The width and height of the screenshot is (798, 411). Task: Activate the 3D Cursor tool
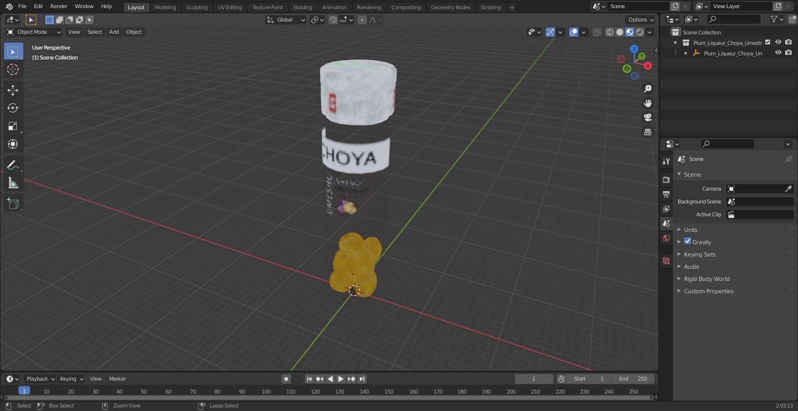click(13, 69)
